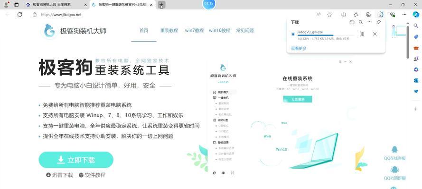Open sidebar Microsoft 365 icon

pyautogui.click(x=416, y=69)
